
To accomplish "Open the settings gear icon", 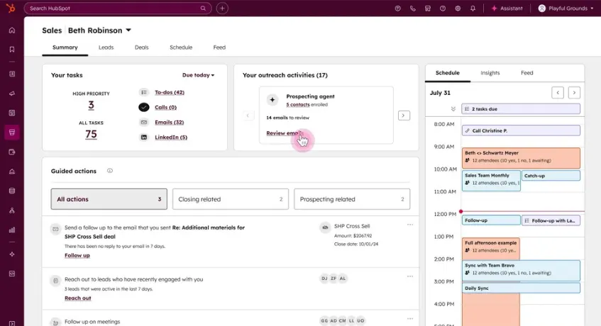I will click(x=458, y=9).
